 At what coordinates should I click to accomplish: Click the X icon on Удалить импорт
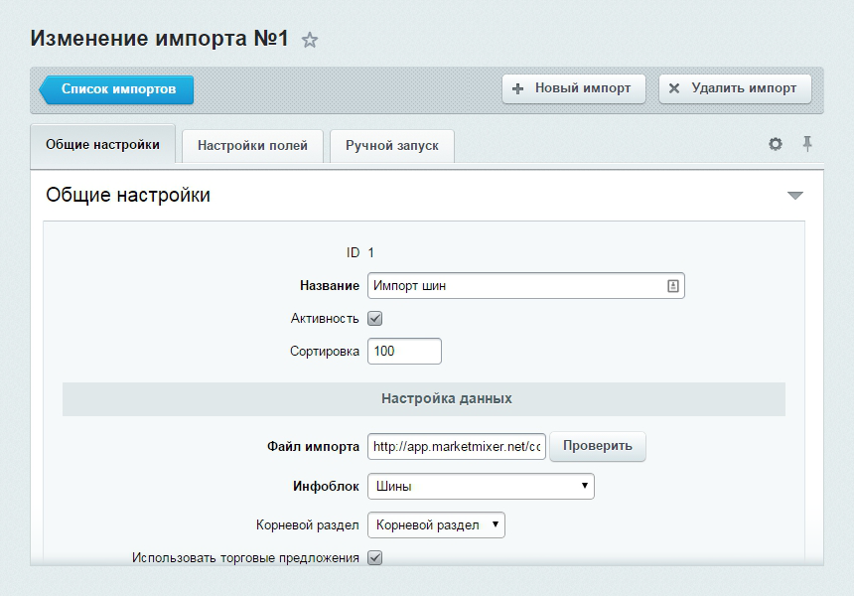point(674,88)
